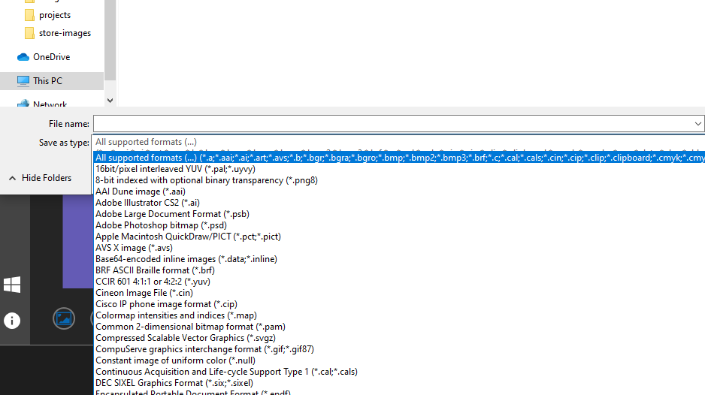
Task: Click the navigation pane scroll down arrow
Action: pyautogui.click(x=110, y=100)
